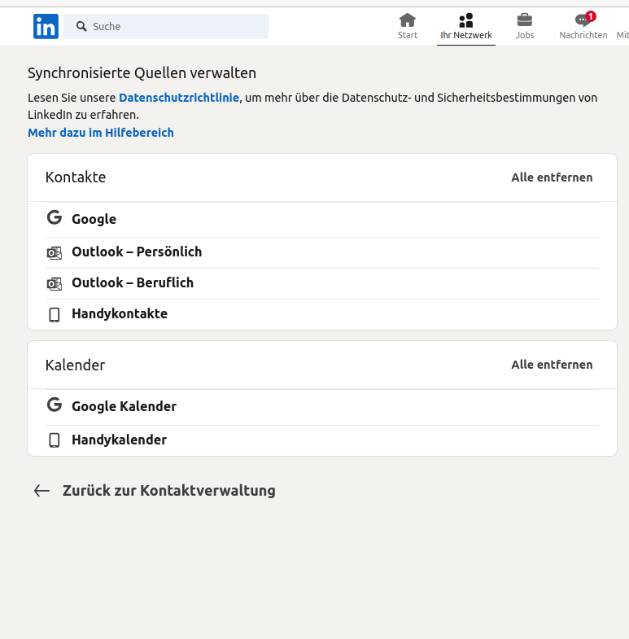Click the Handykontakte phone icon
The height and width of the screenshot is (639, 629).
(55, 314)
